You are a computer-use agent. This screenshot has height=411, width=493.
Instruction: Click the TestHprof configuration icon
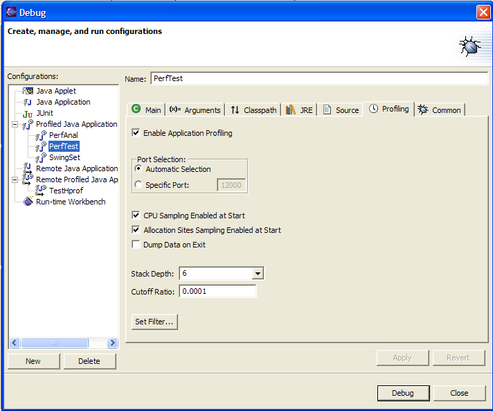(41, 191)
